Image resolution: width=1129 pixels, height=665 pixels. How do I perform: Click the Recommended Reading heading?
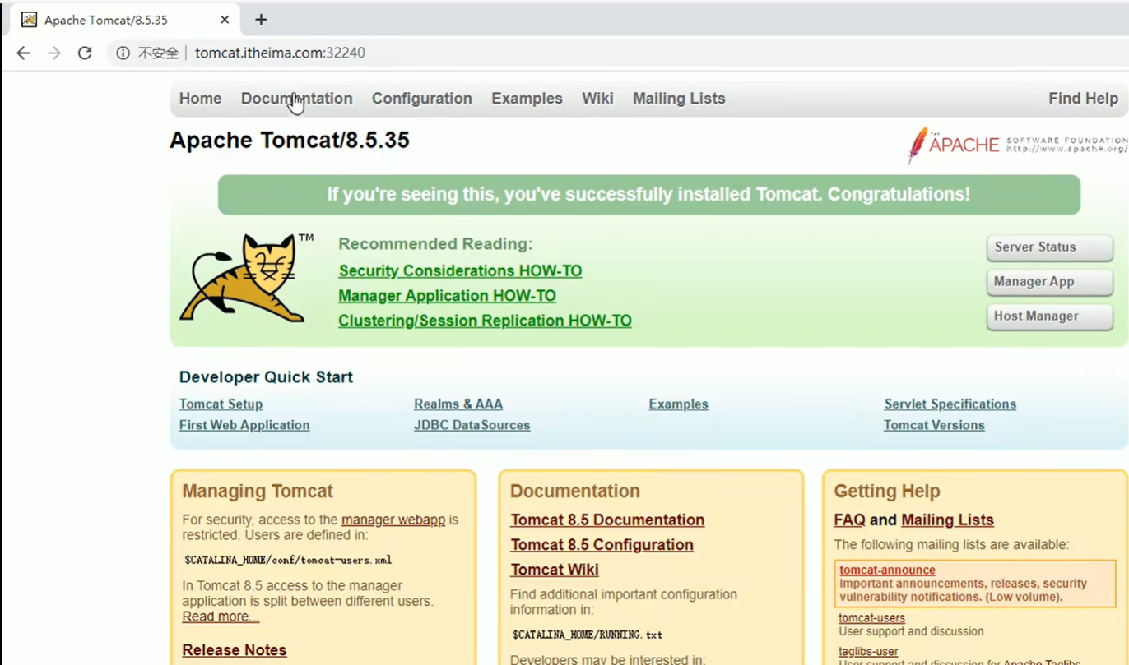(x=435, y=244)
